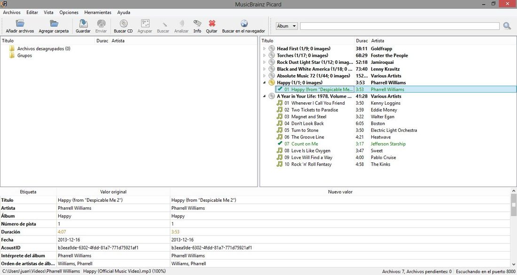517x275 pixels.
Task: Click the Rock Dust Light Star disc icon
Action: click(272, 62)
